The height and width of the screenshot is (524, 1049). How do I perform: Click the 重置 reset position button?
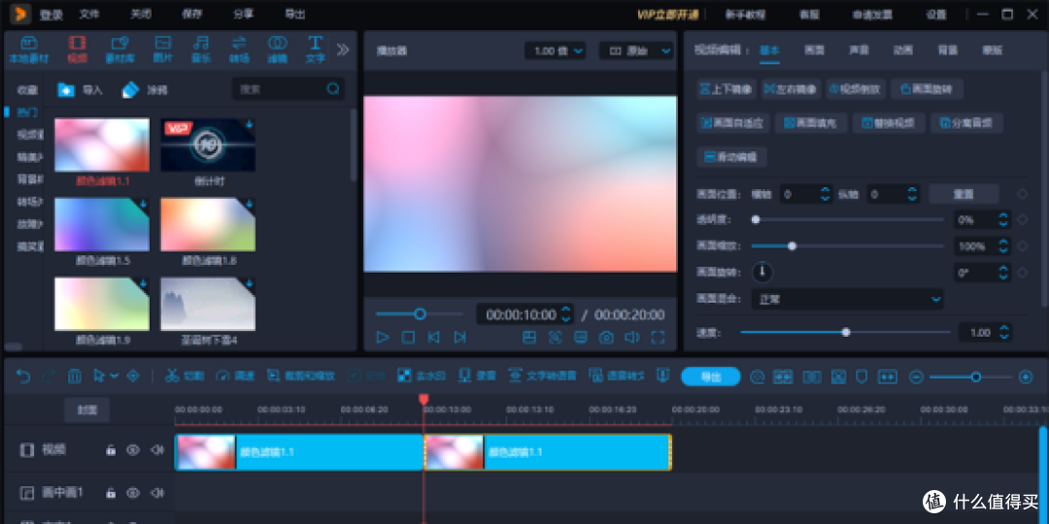pyautogui.click(x=964, y=194)
